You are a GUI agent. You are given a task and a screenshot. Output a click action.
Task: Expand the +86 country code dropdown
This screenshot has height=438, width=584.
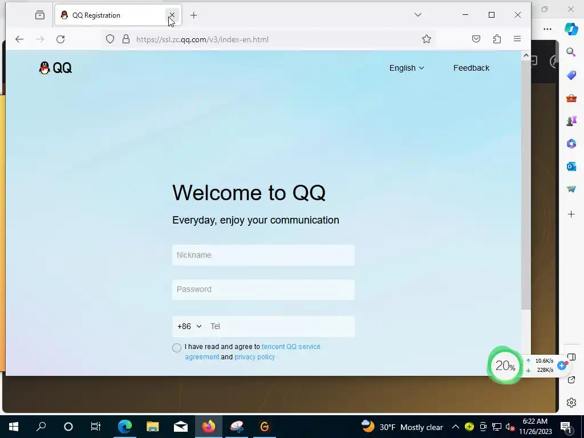coord(189,326)
